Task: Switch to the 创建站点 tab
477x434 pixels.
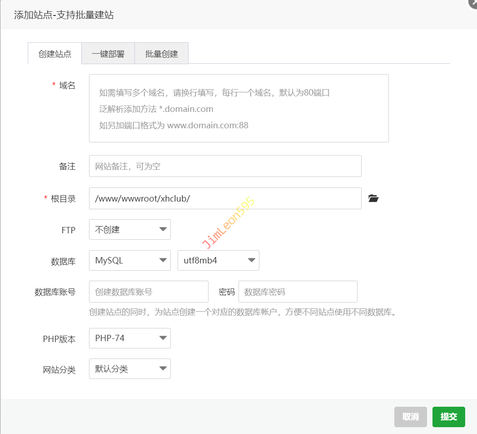Action: pyautogui.click(x=55, y=54)
